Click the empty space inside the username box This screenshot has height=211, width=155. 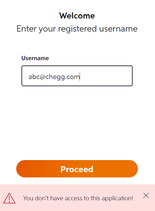pos(106,76)
